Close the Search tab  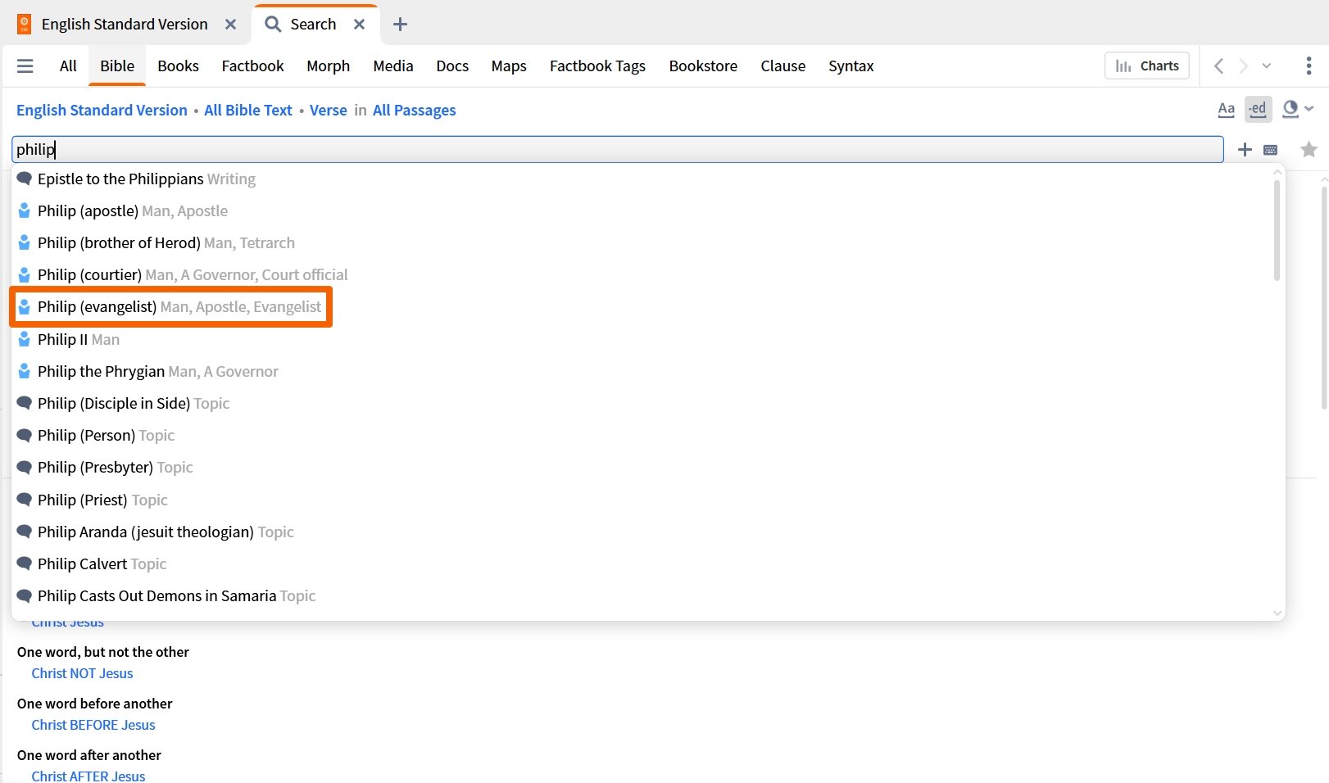tap(359, 25)
